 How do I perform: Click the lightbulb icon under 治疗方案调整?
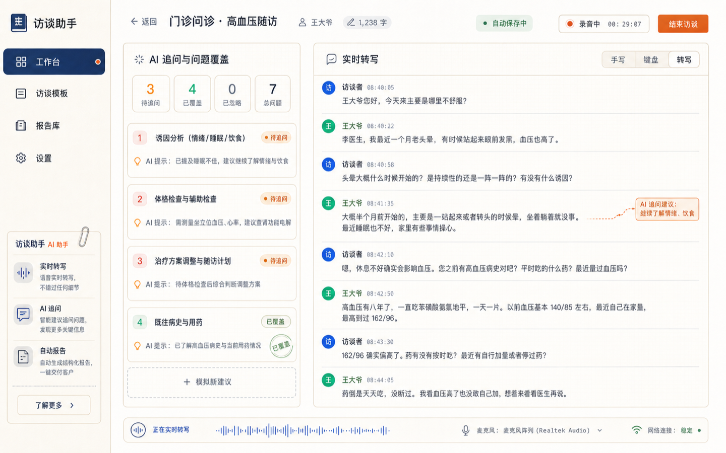click(137, 284)
